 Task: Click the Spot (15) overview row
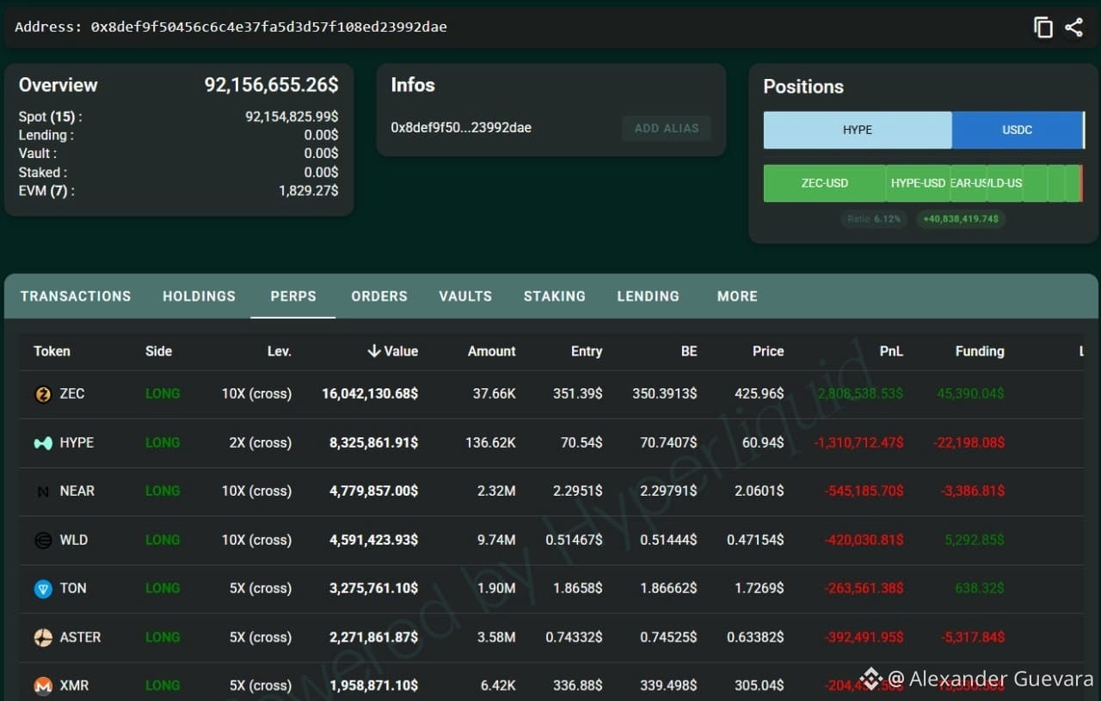(178, 117)
